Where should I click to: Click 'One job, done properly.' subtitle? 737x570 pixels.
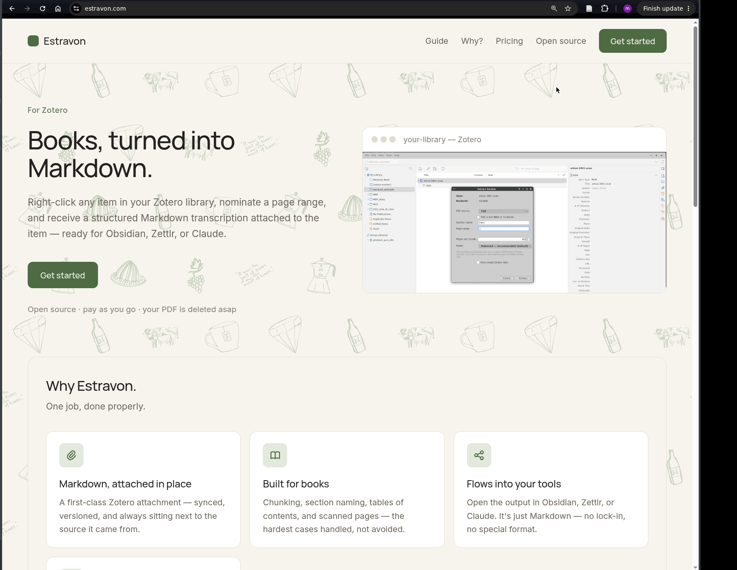pyautogui.click(x=95, y=406)
